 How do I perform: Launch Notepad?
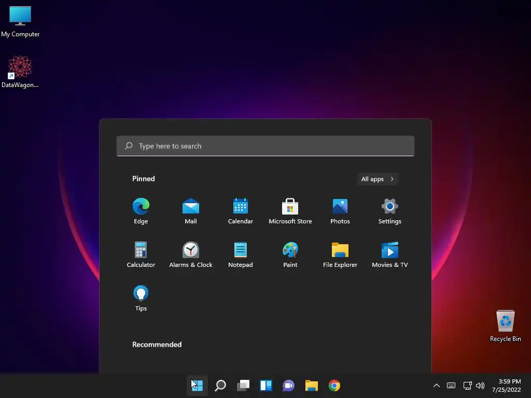(x=241, y=255)
